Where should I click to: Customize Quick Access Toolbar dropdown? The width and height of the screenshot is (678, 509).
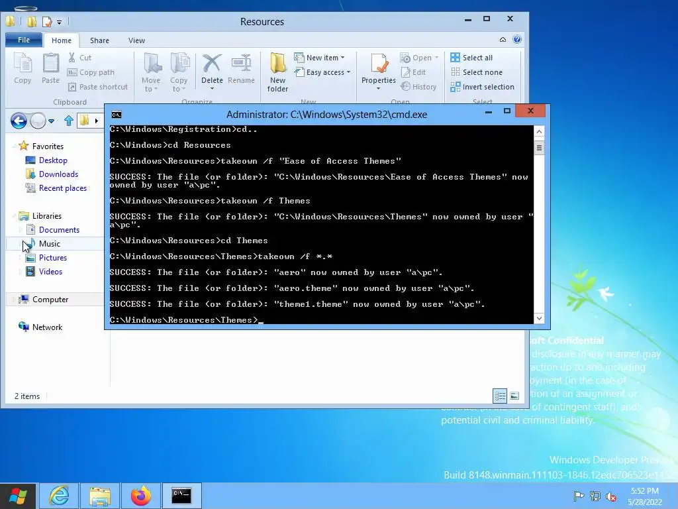pyautogui.click(x=59, y=22)
